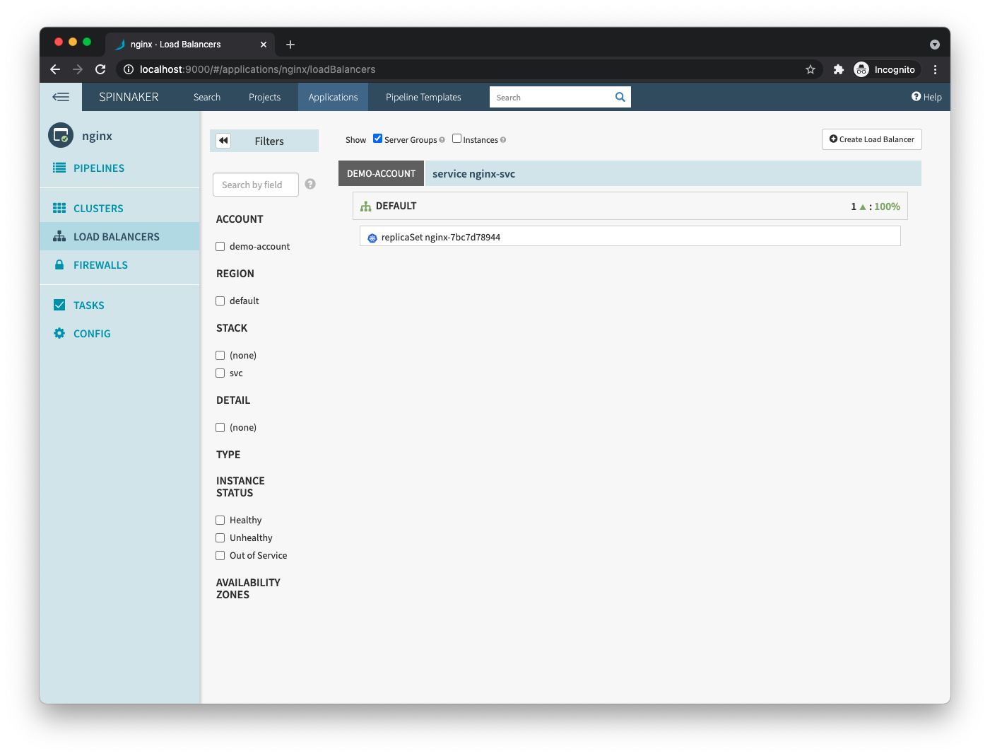The width and height of the screenshot is (990, 756).
Task: Click help icon next to Search by field
Action: click(310, 184)
